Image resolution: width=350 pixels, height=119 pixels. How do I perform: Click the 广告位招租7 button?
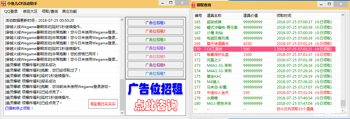pyautogui.click(x=156, y=73)
